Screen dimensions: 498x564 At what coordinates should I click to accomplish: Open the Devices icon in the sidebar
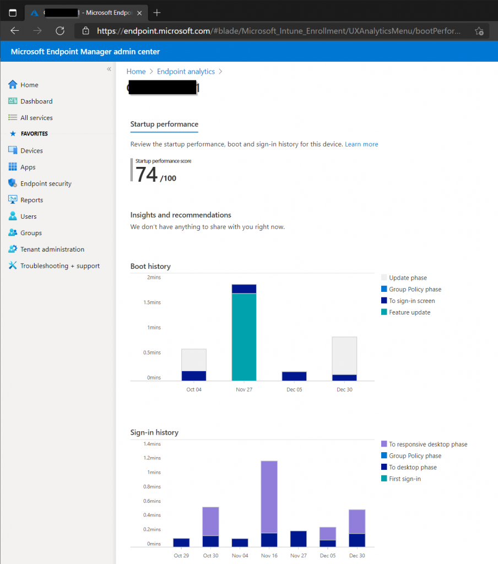pos(13,150)
